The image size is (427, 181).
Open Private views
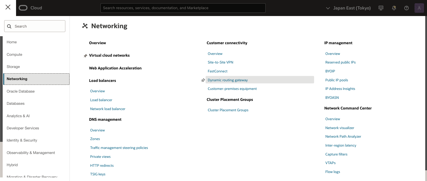pos(100,157)
